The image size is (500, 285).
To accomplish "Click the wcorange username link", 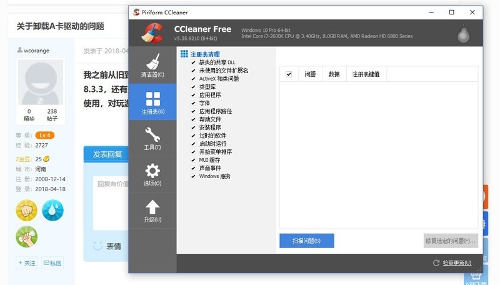I will (36, 51).
